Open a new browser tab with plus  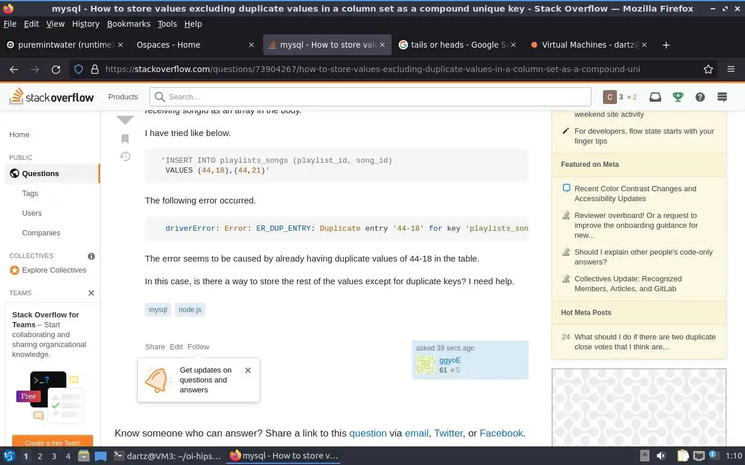point(666,45)
